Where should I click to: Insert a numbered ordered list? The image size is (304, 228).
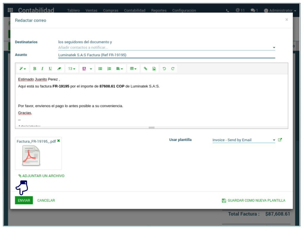(109, 69)
